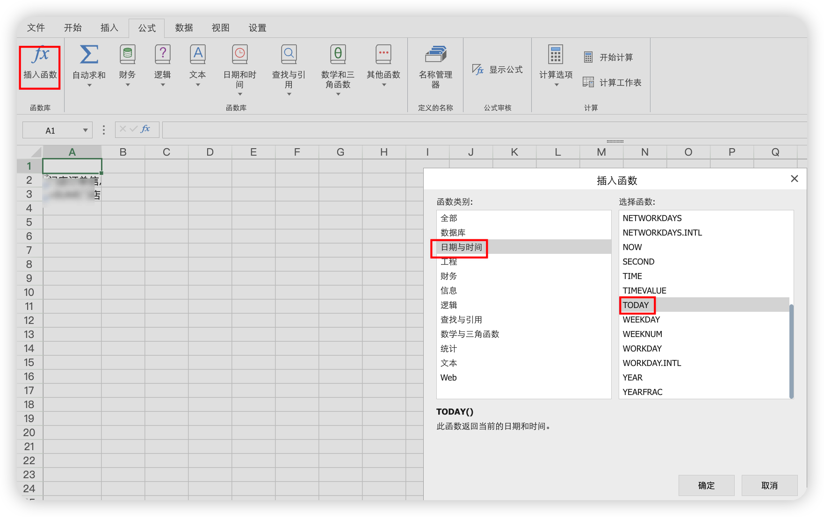Open the File (文件) tab

click(x=36, y=28)
